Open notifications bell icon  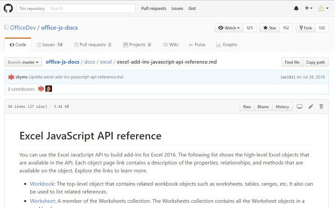coord(296,8)
